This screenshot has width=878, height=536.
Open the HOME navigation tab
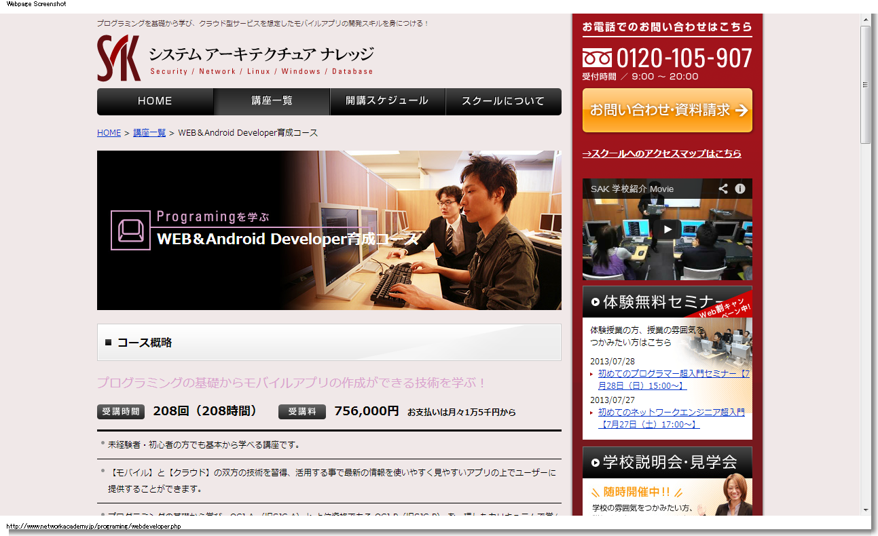[155, 101]
